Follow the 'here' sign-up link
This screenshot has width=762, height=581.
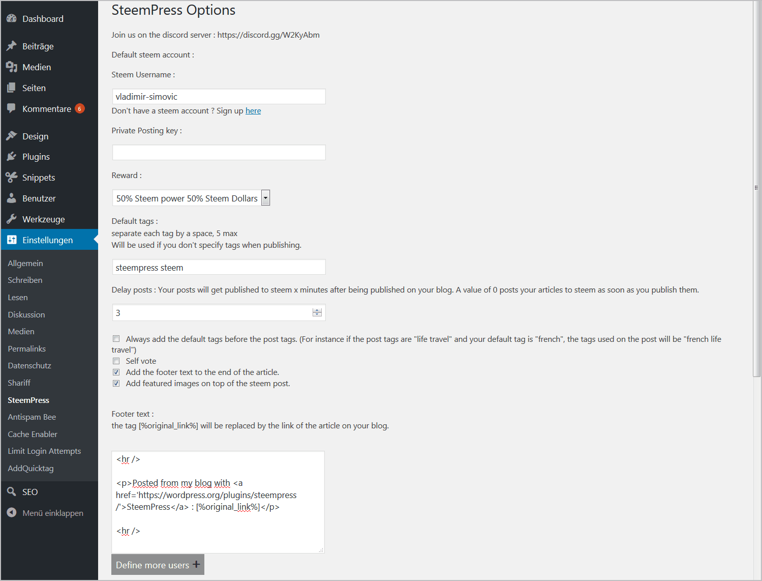point(253,110)
